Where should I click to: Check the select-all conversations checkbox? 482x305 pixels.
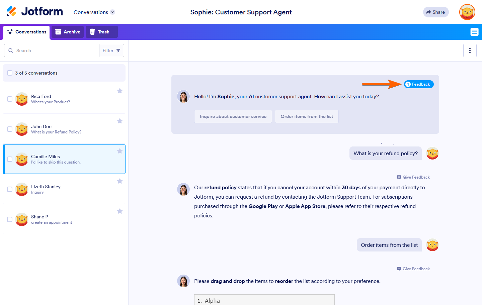click(10, 73)
